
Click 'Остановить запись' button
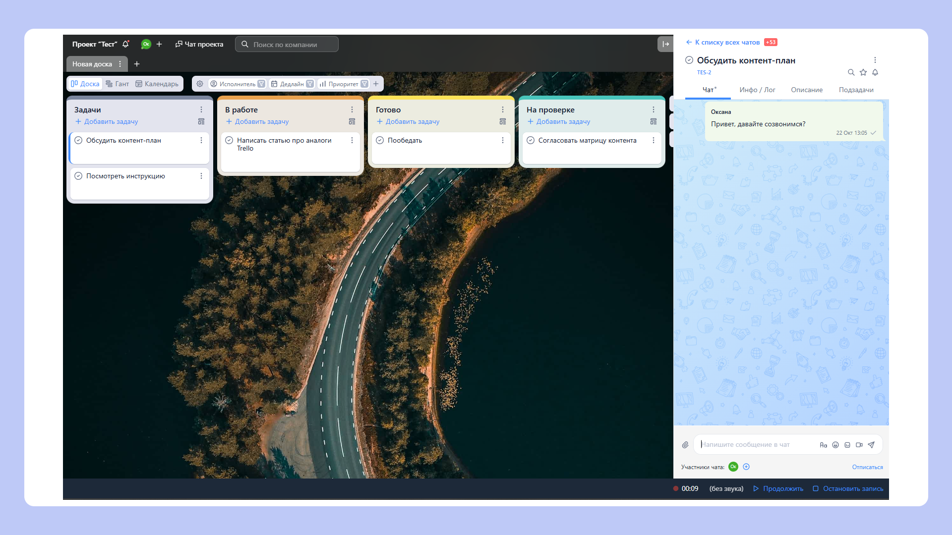point(848,488)
